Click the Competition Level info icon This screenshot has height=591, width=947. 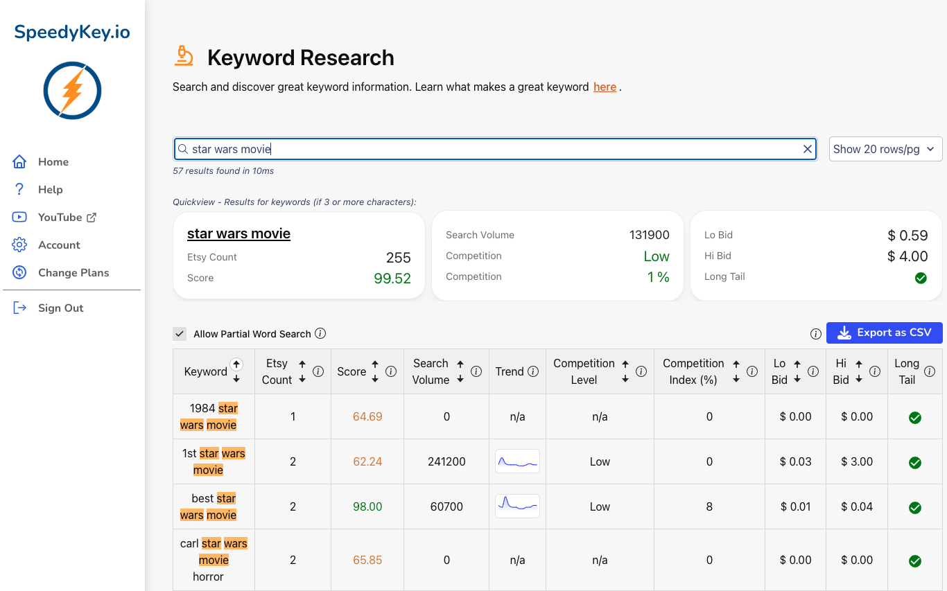click(x=641, y=371)
